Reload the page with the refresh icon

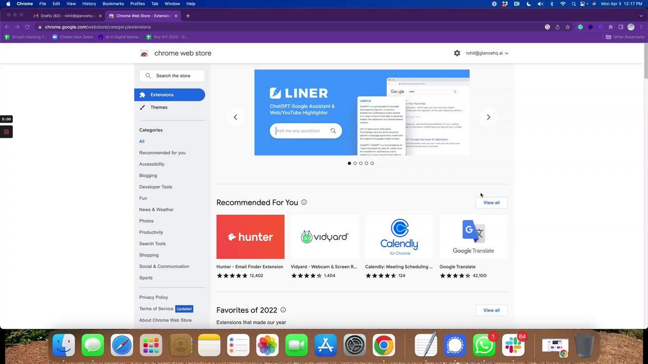27,27
